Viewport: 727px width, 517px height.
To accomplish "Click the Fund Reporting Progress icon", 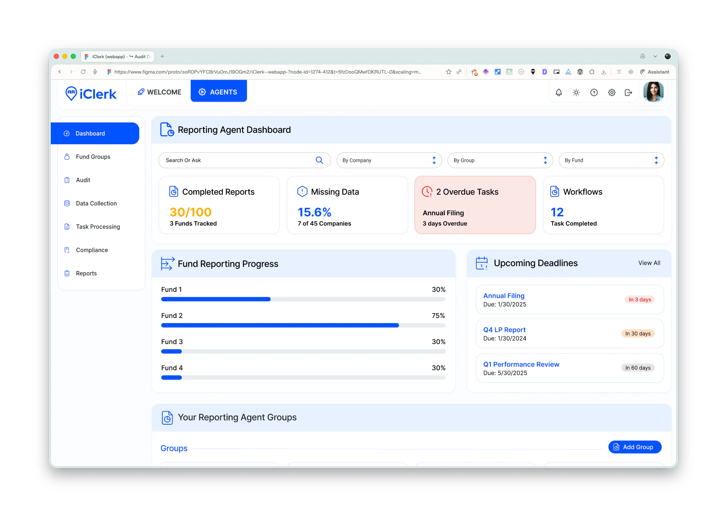I will 167,264.
